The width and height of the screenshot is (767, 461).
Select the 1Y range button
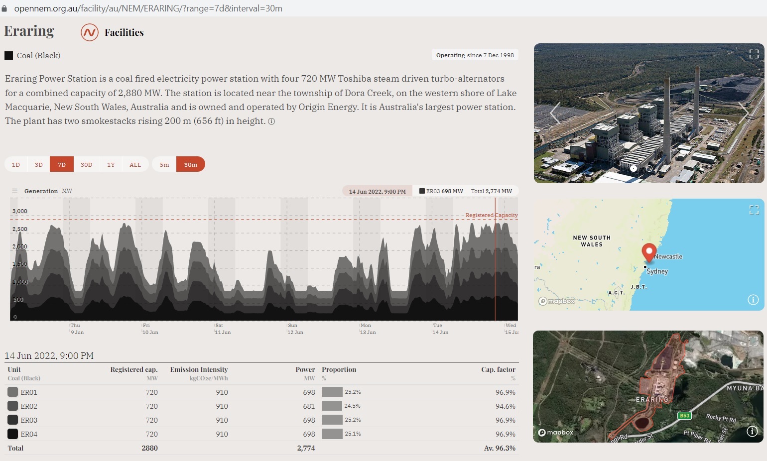pyautogui.click(x=111, y=164)
